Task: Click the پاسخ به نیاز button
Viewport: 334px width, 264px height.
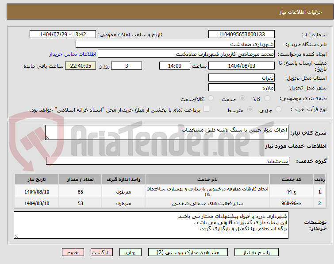Action: 257,252
